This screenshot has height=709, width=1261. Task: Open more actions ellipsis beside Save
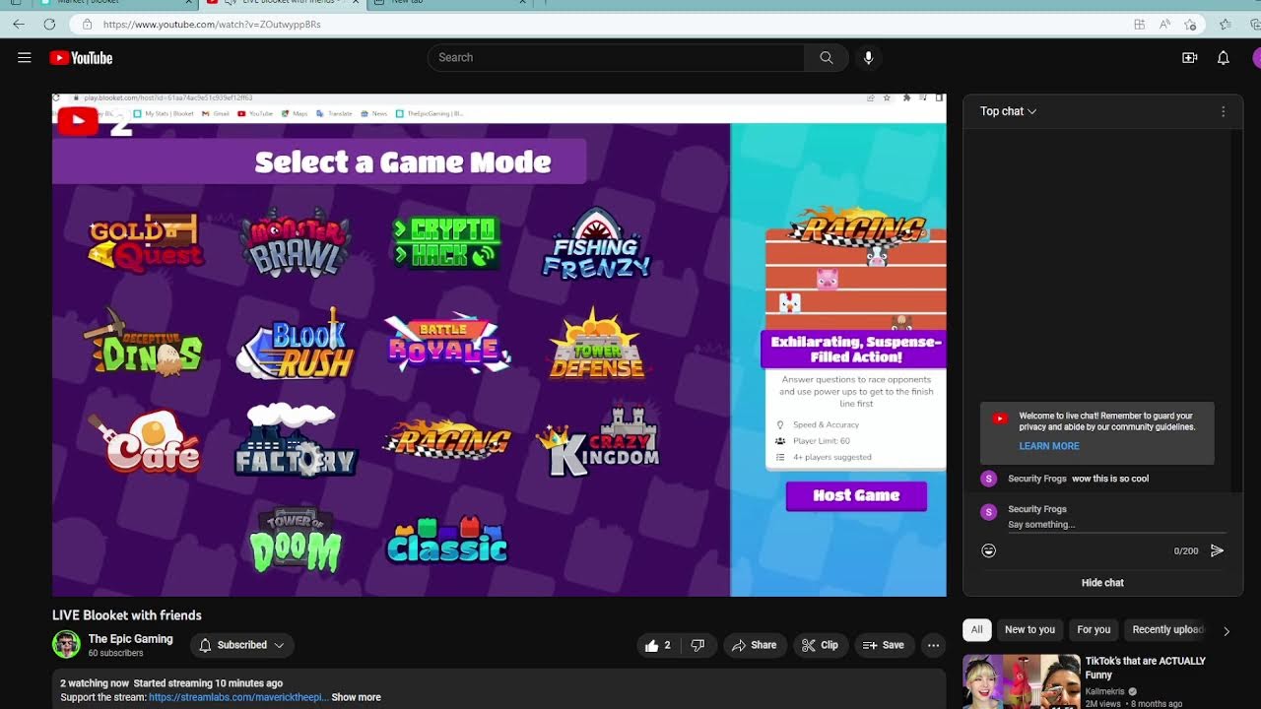click(x=933, y=645)
